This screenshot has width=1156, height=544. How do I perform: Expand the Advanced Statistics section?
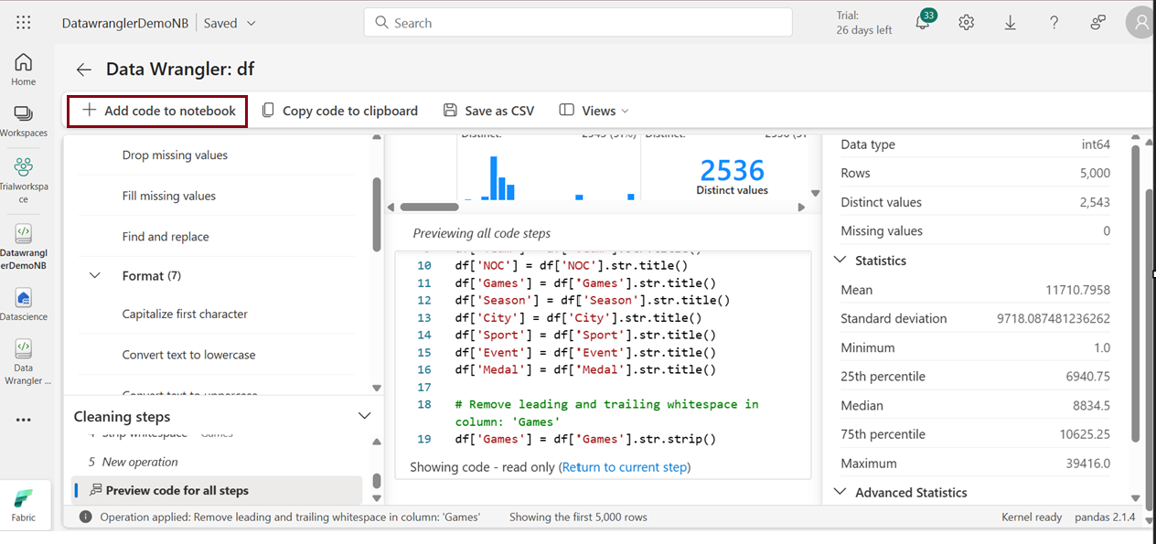pos(840,492)
